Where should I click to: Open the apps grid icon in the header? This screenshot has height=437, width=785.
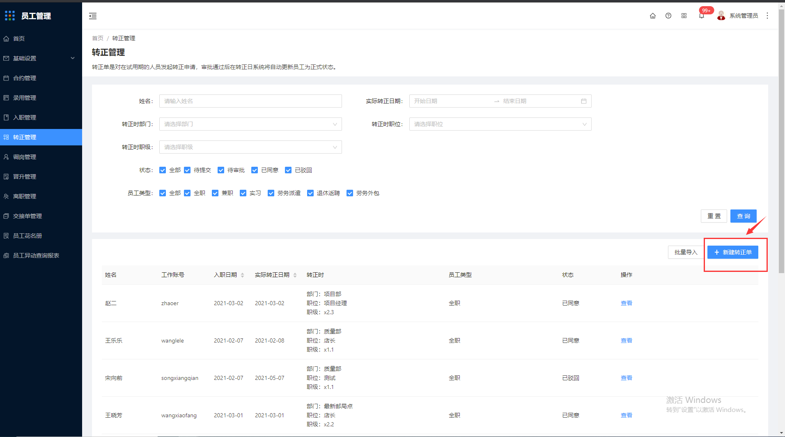684,16
